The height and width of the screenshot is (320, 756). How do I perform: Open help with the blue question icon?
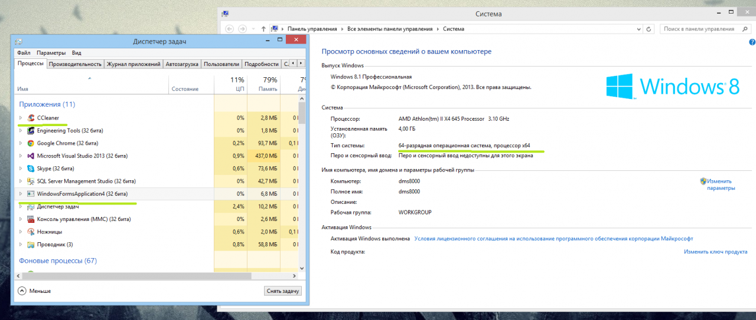(752, 42)
